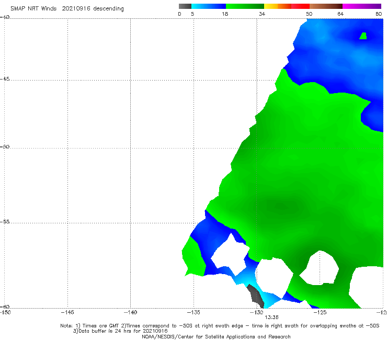
Task: Click the small green triangle inside the blue region
Action: (x=363, y=36)
